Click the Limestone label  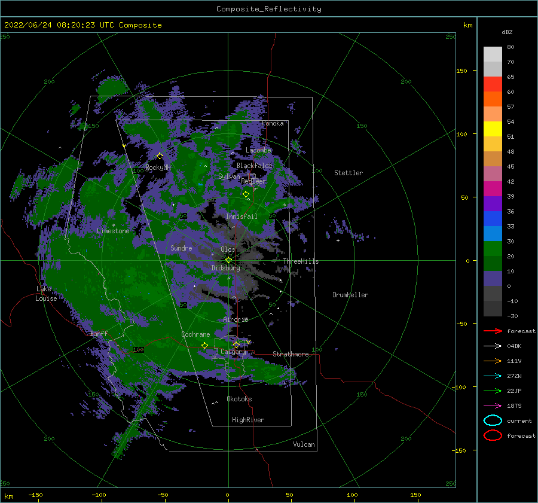[x=113, y=231]
